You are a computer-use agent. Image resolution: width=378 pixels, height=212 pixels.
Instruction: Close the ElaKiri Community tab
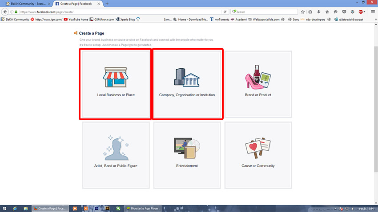click(x=49, y=4)
